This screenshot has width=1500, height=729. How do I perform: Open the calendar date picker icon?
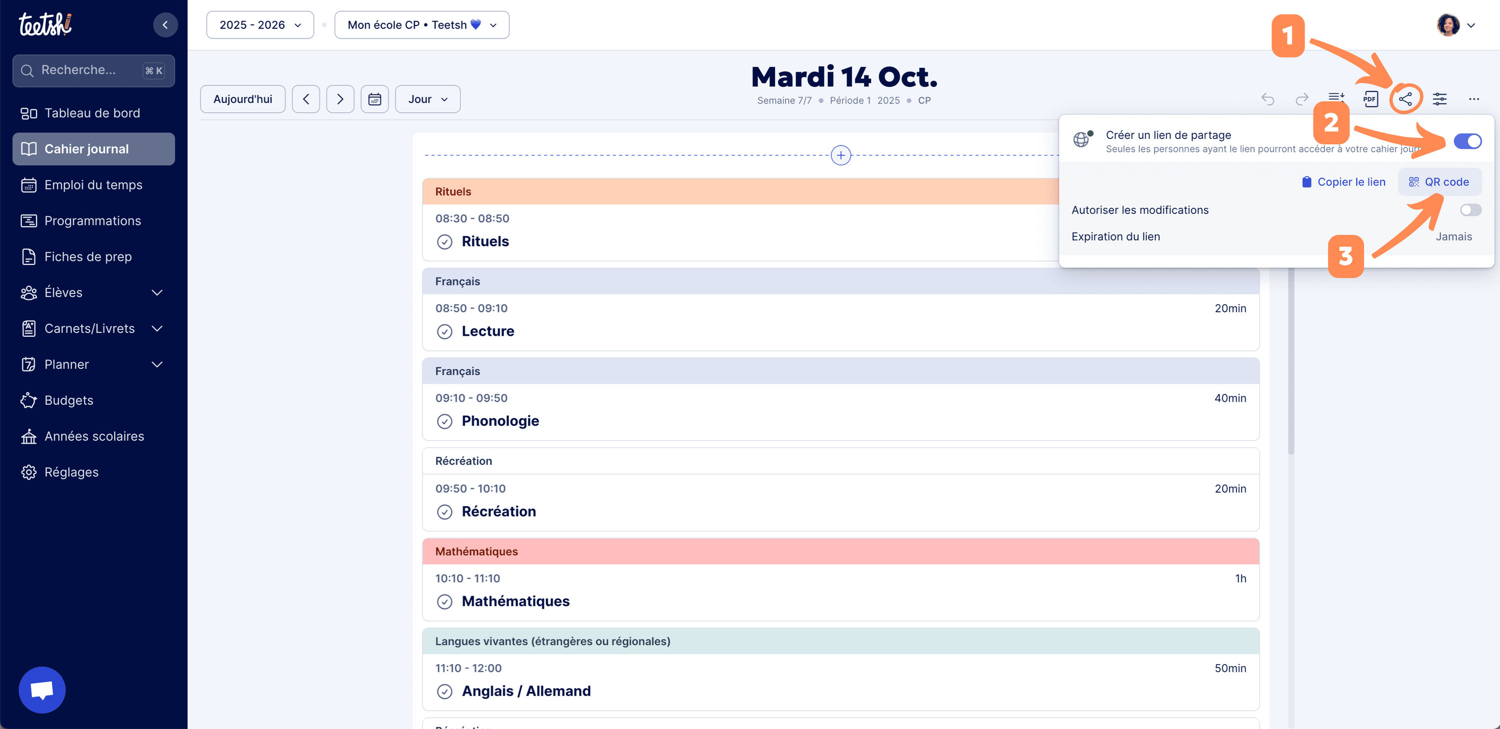tap(374, 99)
